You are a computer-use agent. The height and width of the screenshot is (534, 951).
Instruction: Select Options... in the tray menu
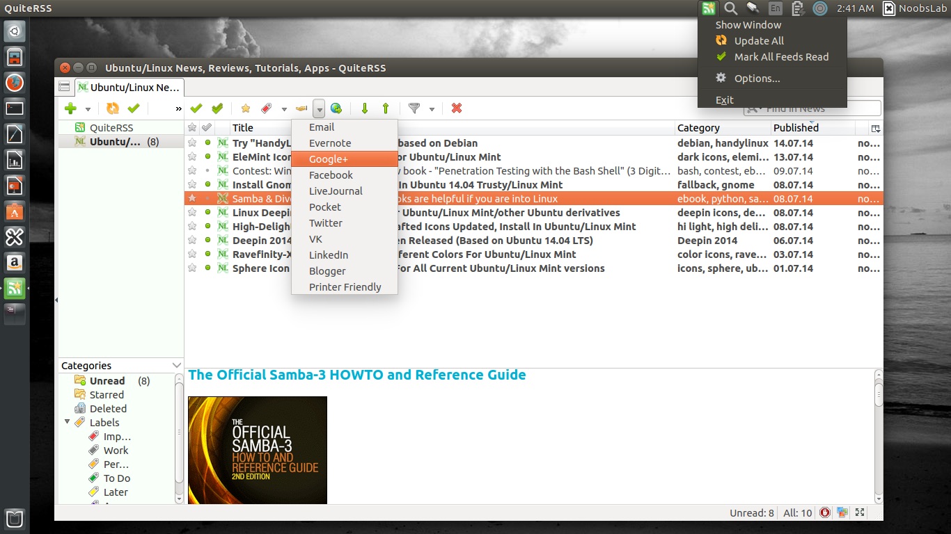click(x=772, y=79)
